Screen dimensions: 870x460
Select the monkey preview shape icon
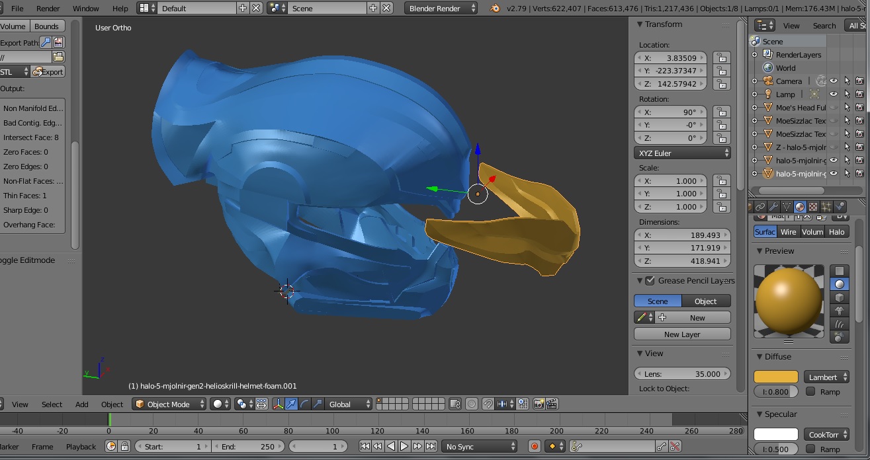click(839, 311)
